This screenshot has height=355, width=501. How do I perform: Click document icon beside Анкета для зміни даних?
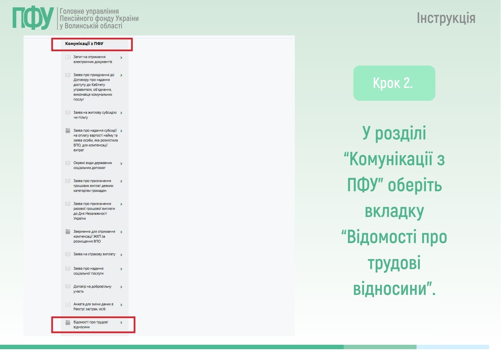pos(68,305)
